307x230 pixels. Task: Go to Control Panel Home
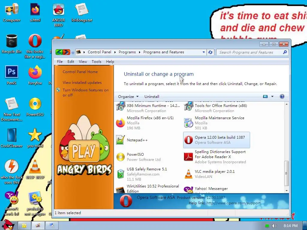(80, 72)
